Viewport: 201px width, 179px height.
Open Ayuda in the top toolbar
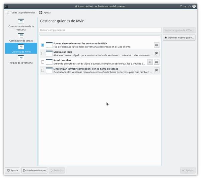[45, 12]
